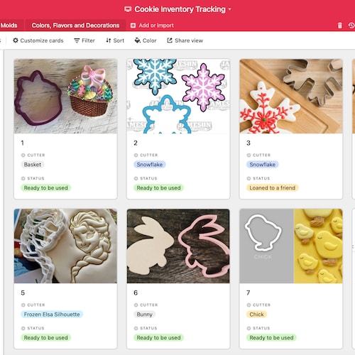Image resolution: width=355 pixels, height=355 pixels.
Task: Click the STATUS field icon on card 7
Action: coord(248,328)
